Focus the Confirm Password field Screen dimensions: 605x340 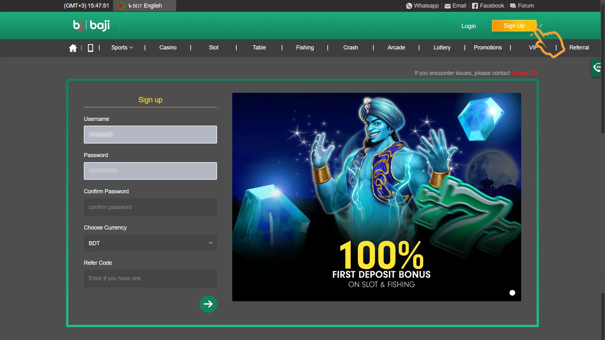[x=150, y=207]
